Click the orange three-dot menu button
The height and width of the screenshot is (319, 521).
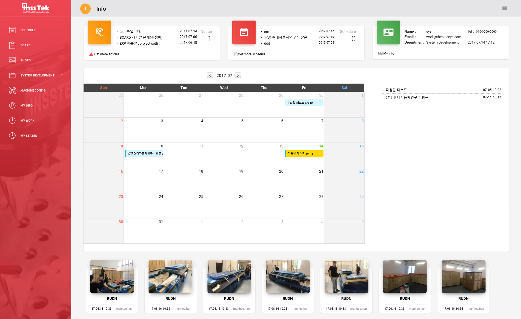click(x=85, y=9)
